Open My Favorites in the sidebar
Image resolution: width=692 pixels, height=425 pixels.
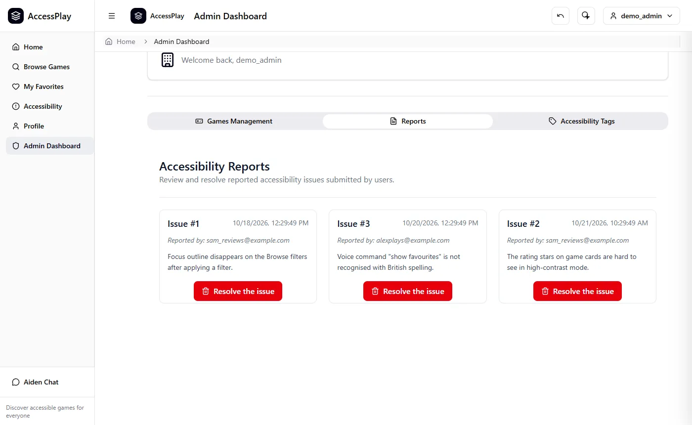point(50,86)
